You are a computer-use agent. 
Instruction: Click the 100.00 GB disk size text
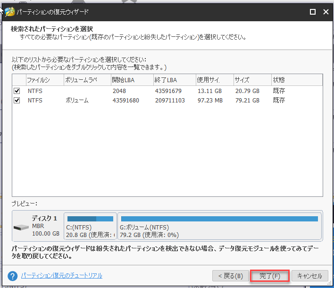click(x=46, y=234)
